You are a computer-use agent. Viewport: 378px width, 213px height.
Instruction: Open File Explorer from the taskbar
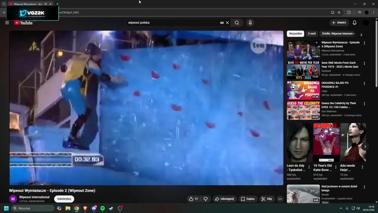coord(68,208)
